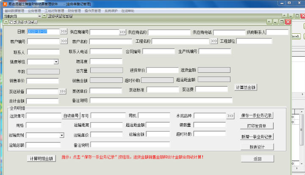The width and height of the screenshot is (305, 175).
Task: Click the vertical scrollbar at right edge
Action: pyautogui.click(x=302, y=129)
